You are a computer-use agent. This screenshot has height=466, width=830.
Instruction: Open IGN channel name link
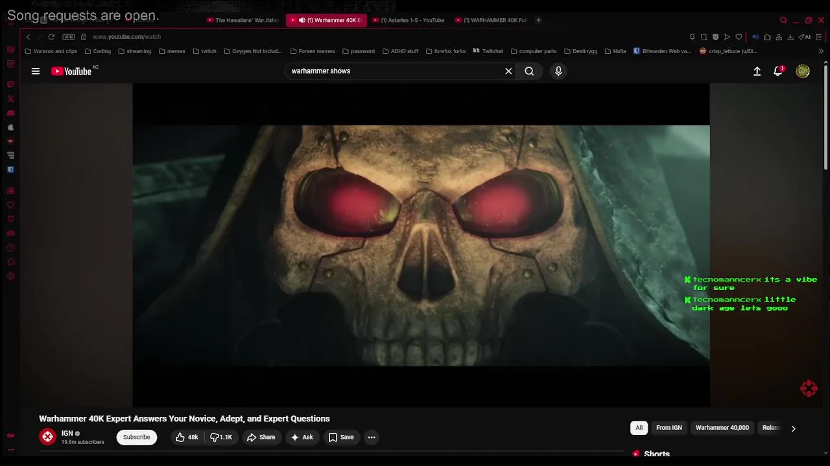pyautogui.click(x=67, y=434)
